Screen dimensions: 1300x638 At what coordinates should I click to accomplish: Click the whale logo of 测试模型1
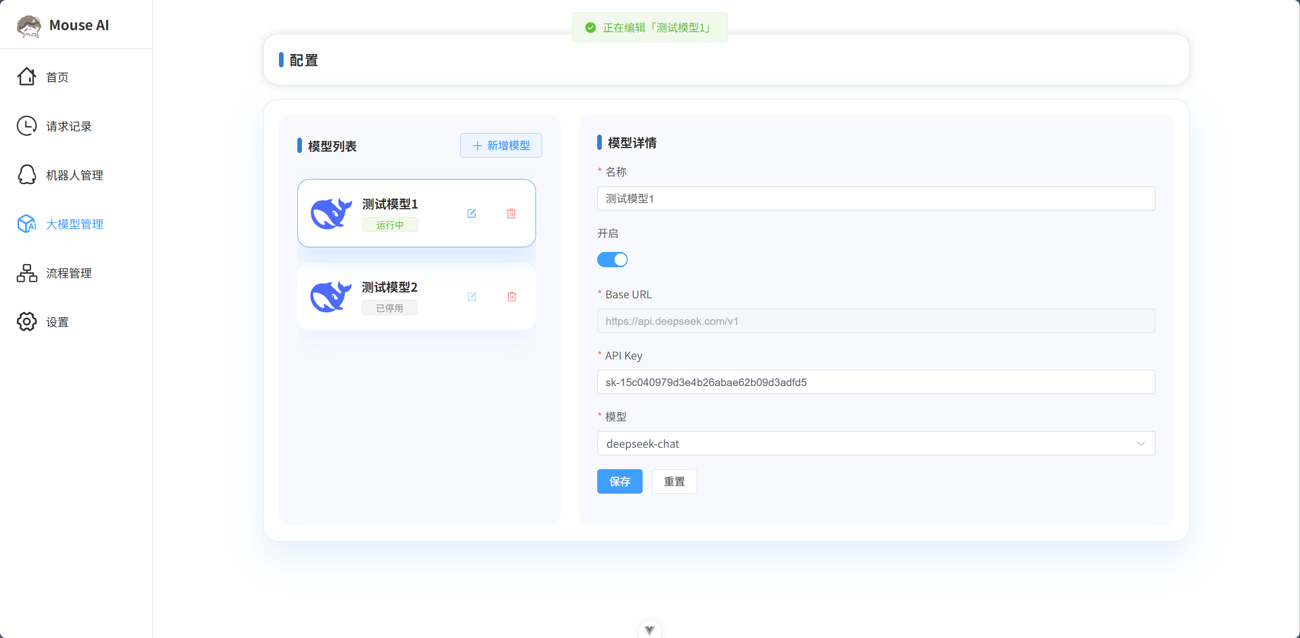tap(331, 214)
